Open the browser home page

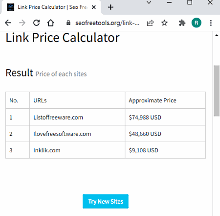(x=51, y=23)
